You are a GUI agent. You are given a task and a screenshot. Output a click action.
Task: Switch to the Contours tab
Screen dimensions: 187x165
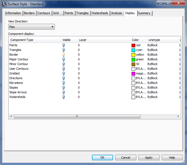coord(44,13)
